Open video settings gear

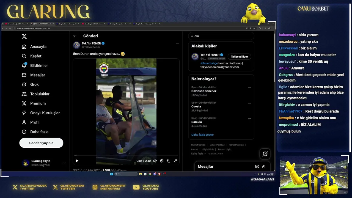(x=162, y=161)
